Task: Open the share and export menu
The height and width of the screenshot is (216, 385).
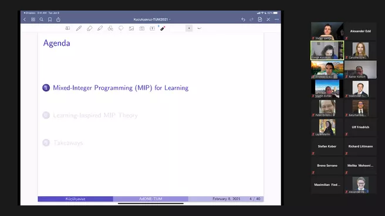Action: pyautogui.click(x=58, y=19)
